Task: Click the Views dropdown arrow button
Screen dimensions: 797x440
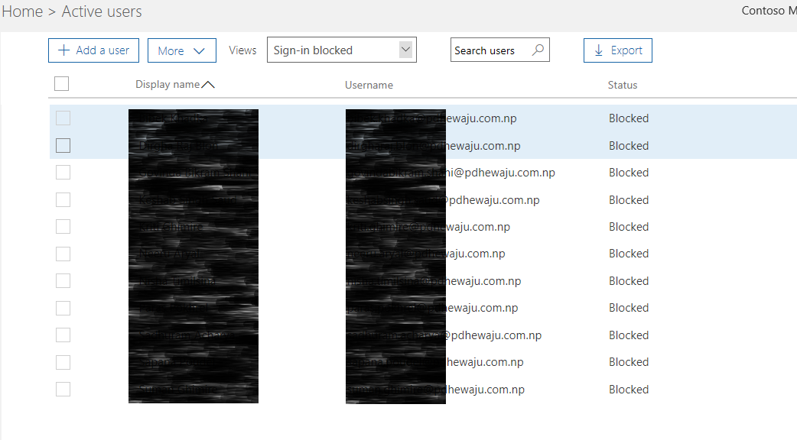Action: 405,50
